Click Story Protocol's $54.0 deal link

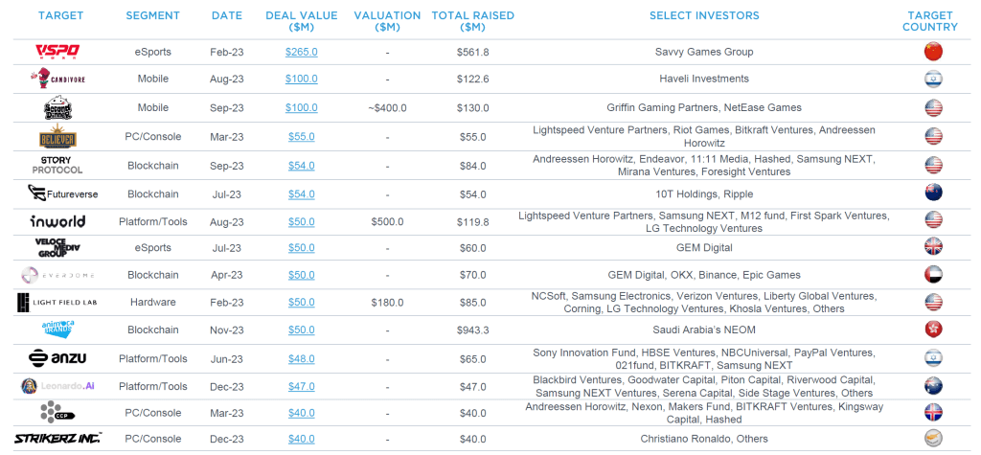[x=302, y=166]
